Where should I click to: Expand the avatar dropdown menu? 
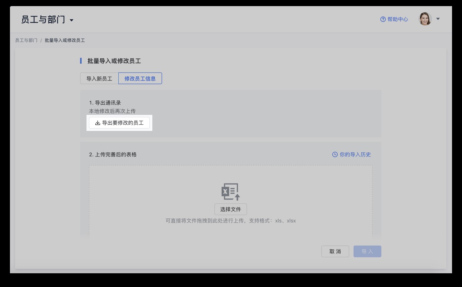pyautogui.click(x=438, y=19)
